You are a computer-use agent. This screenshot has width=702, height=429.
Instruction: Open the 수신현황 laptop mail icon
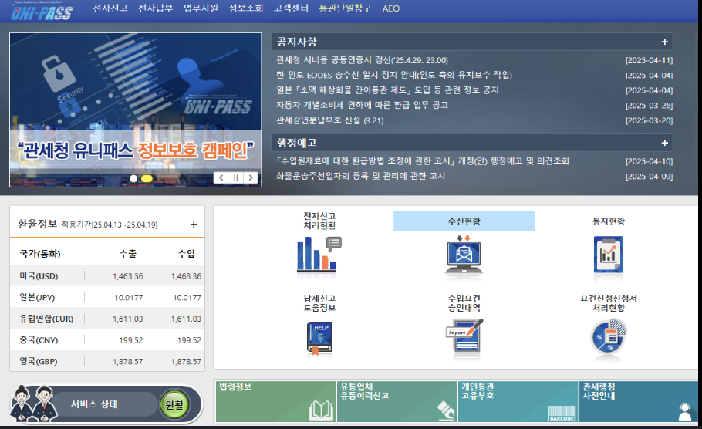click(464, 255)
